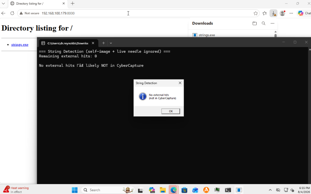Search downloads using the magnifier icon
The image size is (311, 194).
[x=264, y=23]
